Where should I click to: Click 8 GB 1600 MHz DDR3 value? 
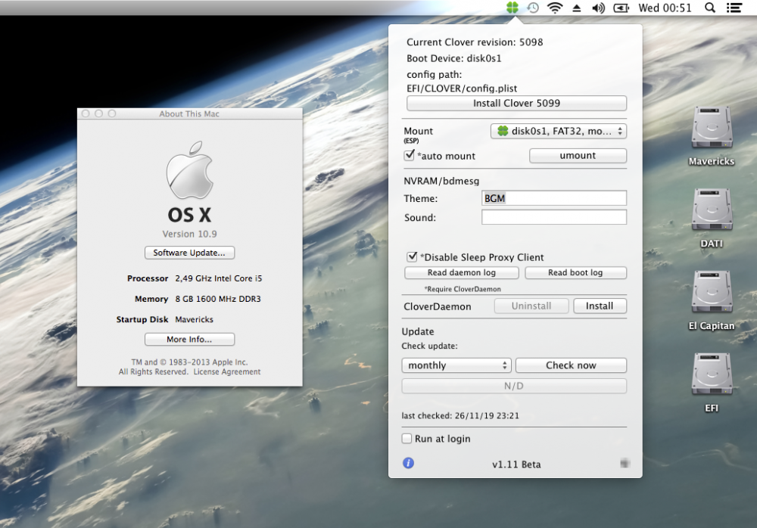[x=218, y=300]
